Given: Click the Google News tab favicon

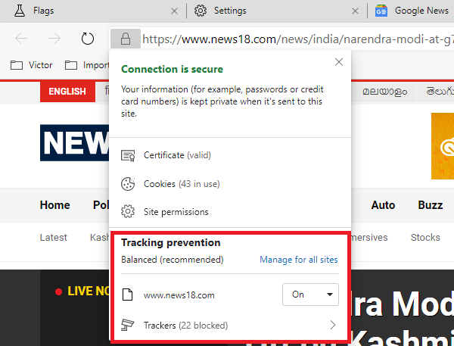Looking at the screenshot, I should click(x=381, y=11).
